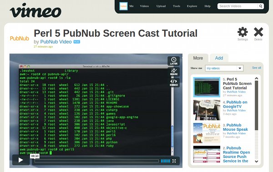
Task: Open the 'PubNub Mouse Speak' title link
Action: 235,127
